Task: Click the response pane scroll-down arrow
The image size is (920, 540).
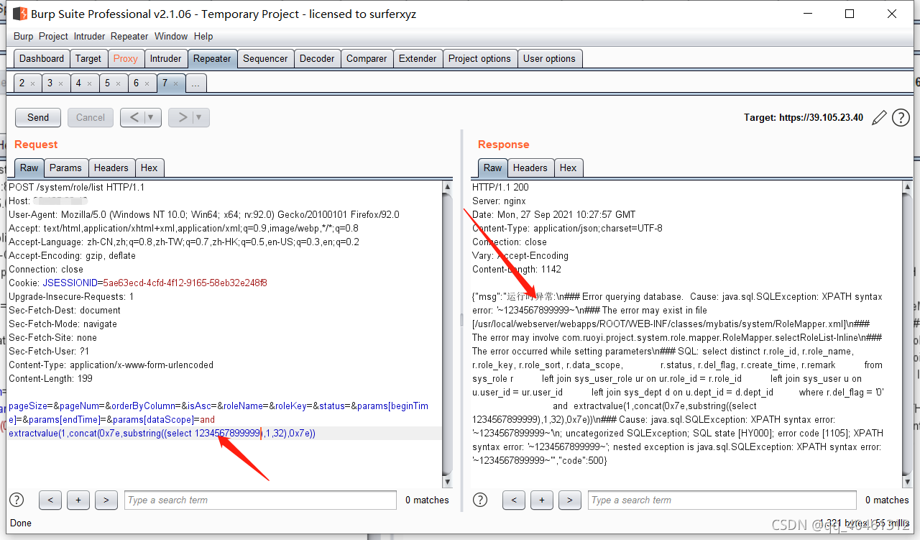Action: (x=906, y=481)
